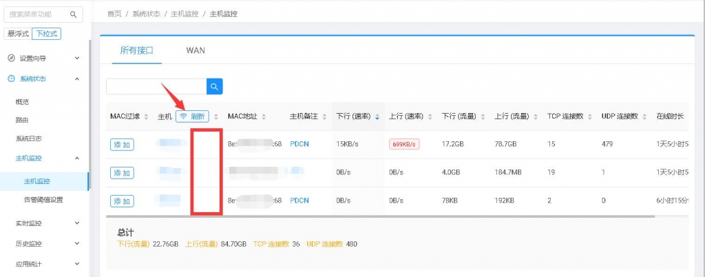This screenshot has height=277, width=705.
Task: Click the host search input field
Action: [156, 86]
